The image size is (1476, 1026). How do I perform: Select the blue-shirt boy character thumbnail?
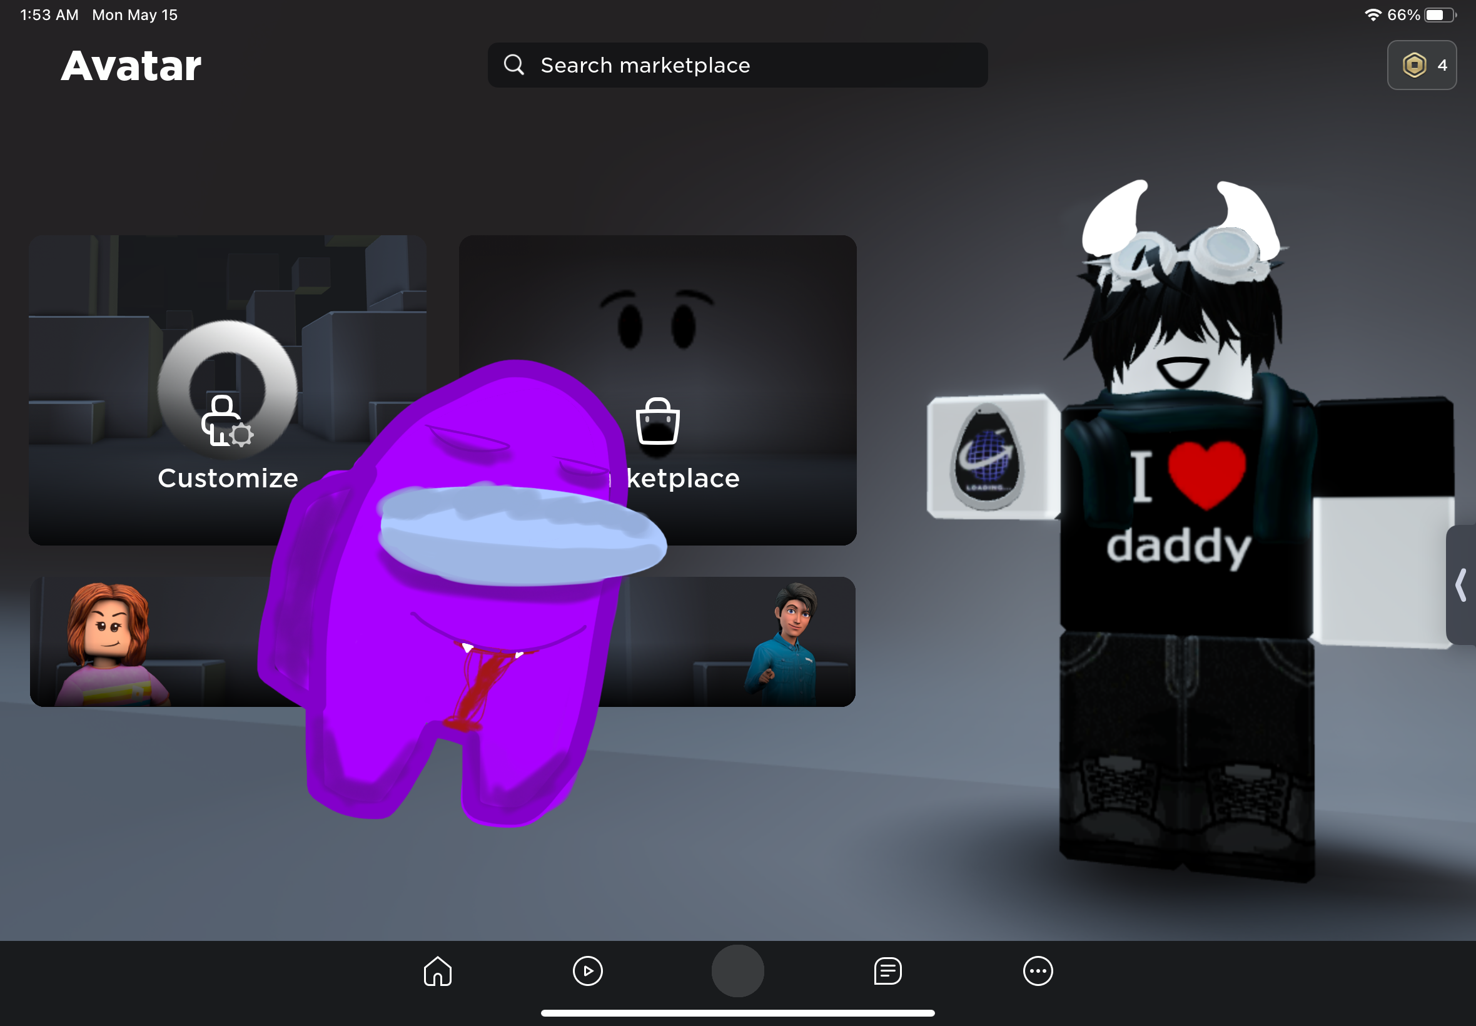tap(787, 643)
